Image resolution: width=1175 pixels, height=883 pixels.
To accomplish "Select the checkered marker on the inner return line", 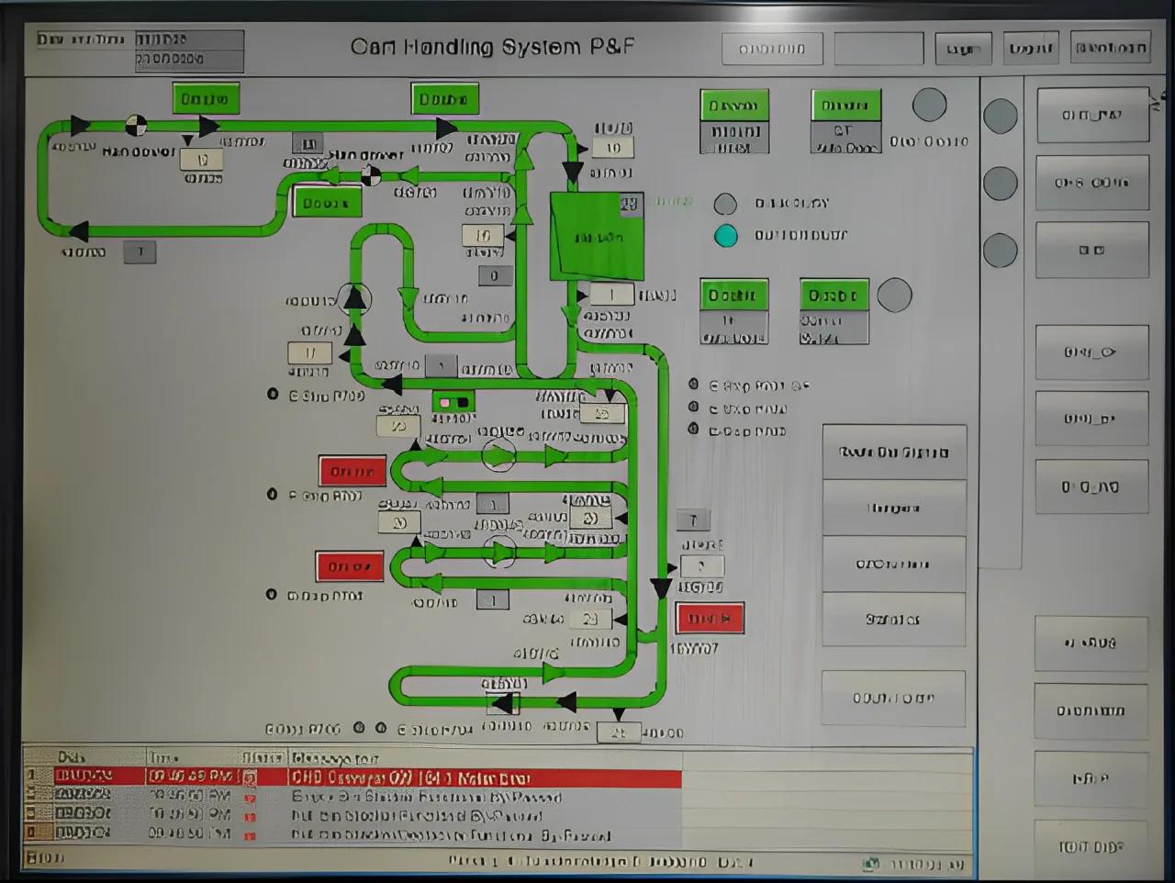I will [371, 174].
